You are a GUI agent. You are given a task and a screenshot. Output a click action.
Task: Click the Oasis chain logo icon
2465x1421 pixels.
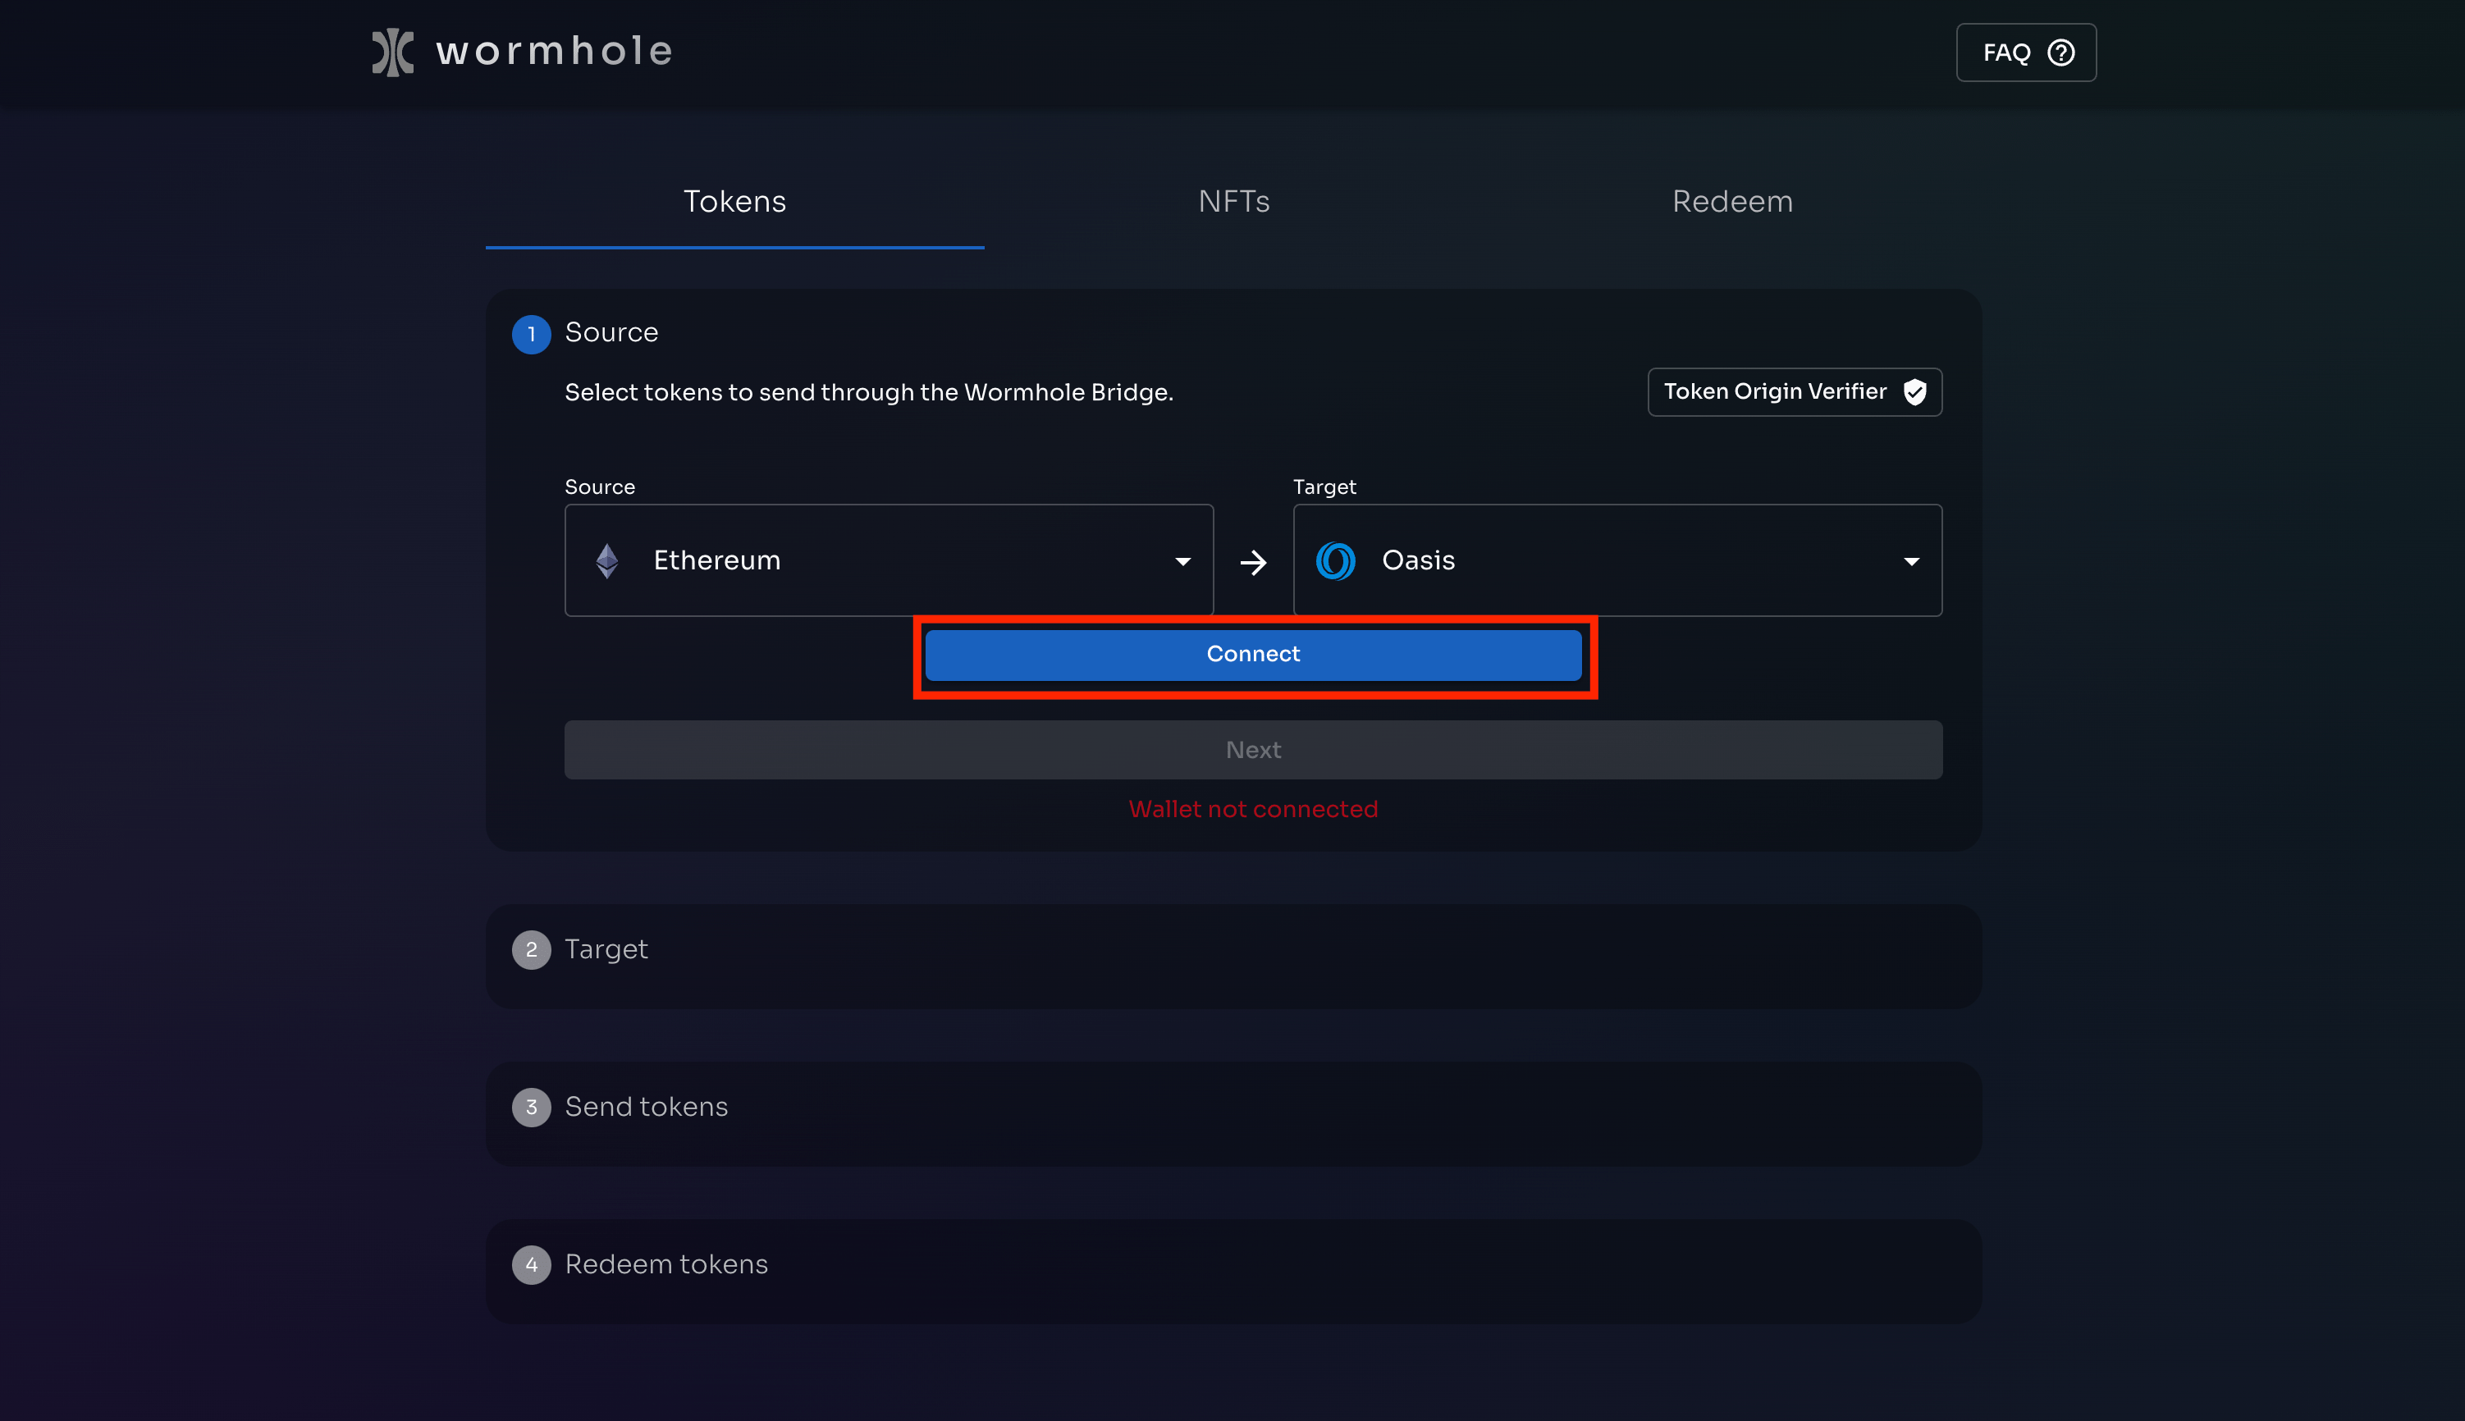coord(1335,560)
